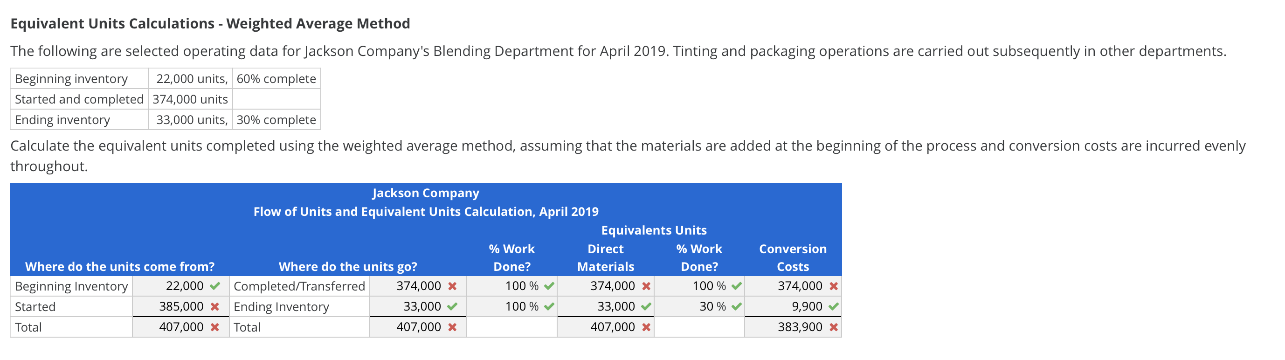
Task: Click green check beside Conversion Costs 9,900
Action: [834, 307]
